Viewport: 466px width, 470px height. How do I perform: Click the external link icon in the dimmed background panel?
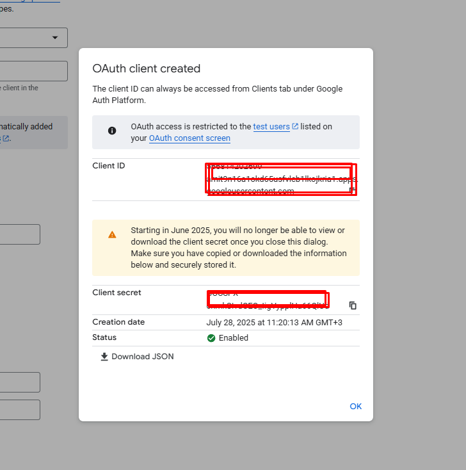point(6,138)
